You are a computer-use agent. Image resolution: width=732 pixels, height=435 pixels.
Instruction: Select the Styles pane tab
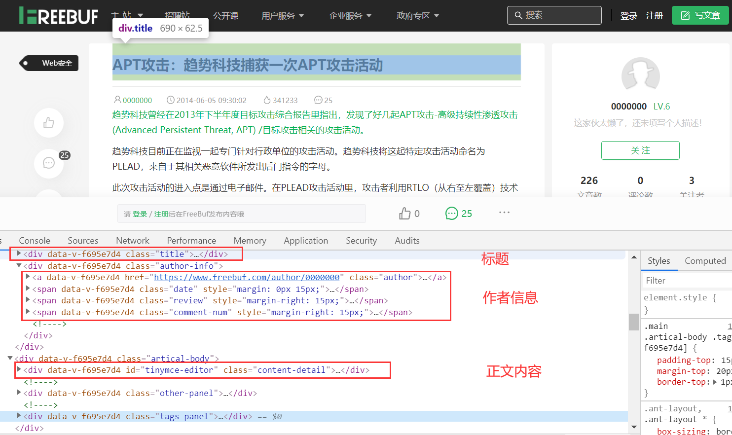point(659,261)
